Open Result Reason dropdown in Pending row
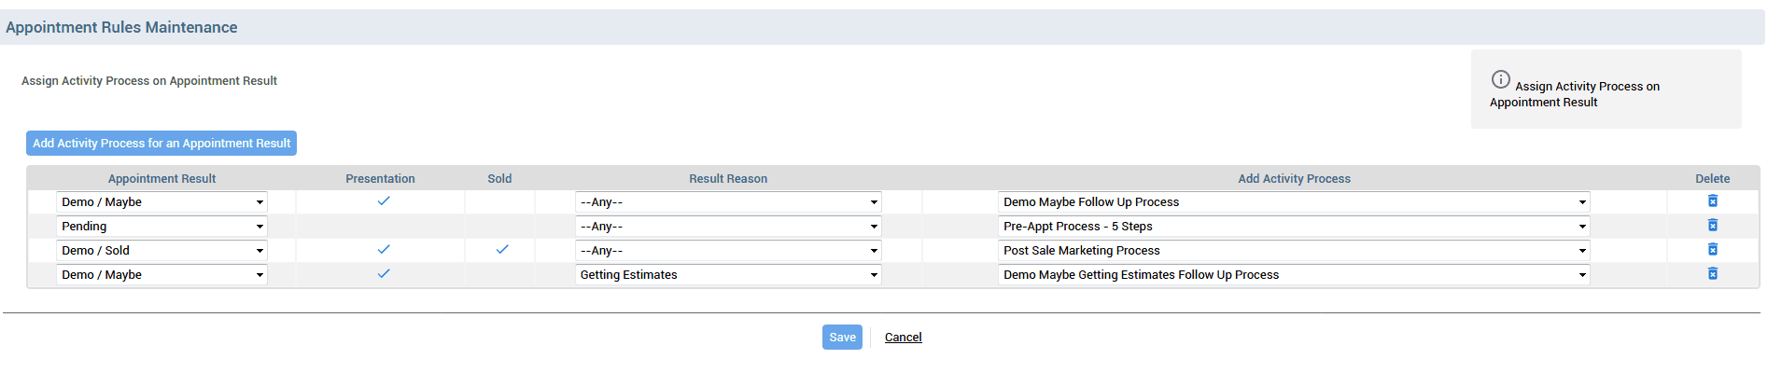 point(728,227)
